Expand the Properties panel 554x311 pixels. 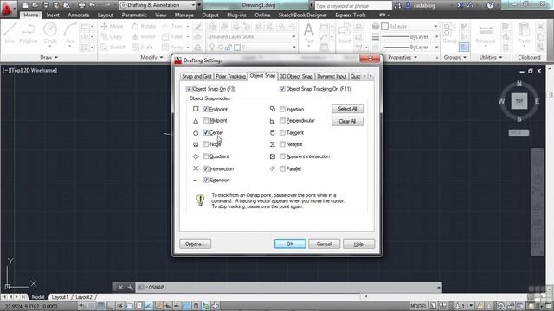coord(403,58)
